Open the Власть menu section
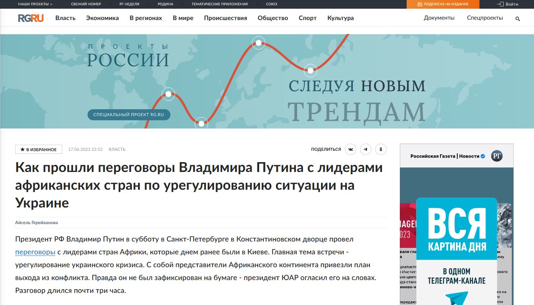 click(x=66, y=18)
